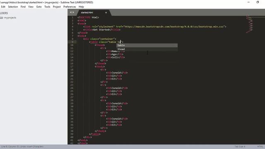
Task: Minimize the Sublime Text window
Action: [248, 2]
